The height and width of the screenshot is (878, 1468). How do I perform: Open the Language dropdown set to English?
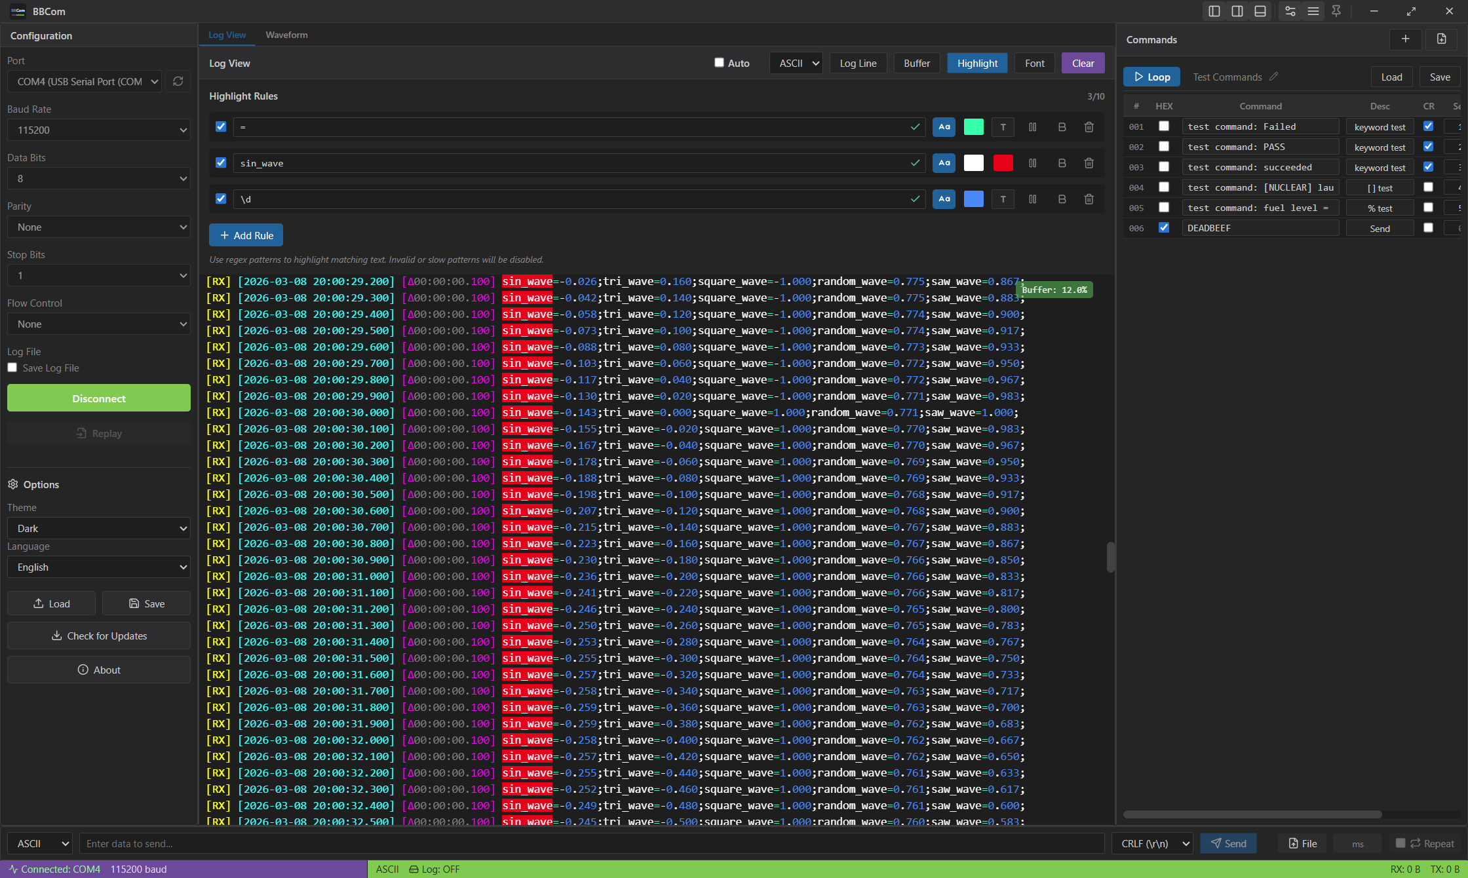point(99,567)
